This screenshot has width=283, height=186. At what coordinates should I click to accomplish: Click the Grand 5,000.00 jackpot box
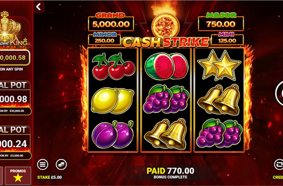[111, 22]
